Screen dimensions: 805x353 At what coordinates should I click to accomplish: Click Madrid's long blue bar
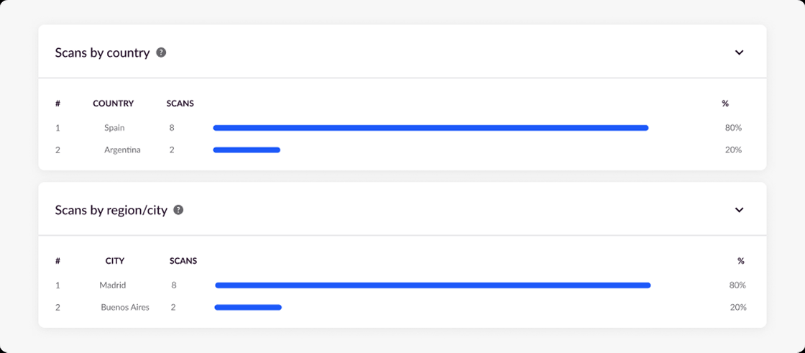point(433,285)
